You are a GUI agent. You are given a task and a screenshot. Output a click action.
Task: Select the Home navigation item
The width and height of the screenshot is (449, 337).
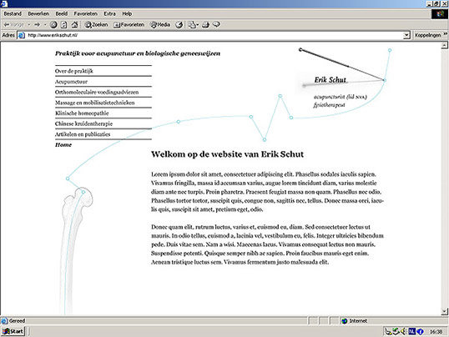63,145
